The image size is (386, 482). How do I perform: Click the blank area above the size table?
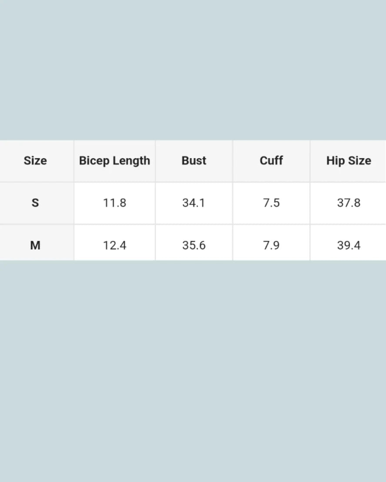point(193,69)
